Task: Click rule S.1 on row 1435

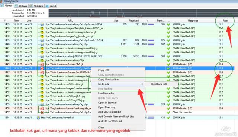Action: [x=221, y=24]
